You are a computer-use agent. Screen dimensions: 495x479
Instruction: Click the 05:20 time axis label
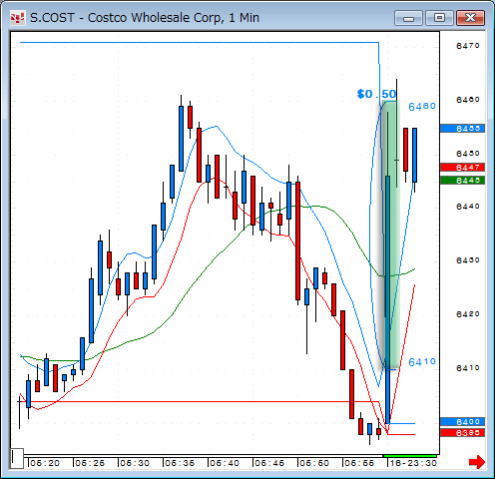[45, 463]
